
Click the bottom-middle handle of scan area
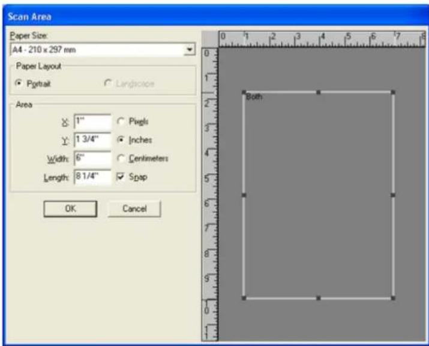coord(319,298)
